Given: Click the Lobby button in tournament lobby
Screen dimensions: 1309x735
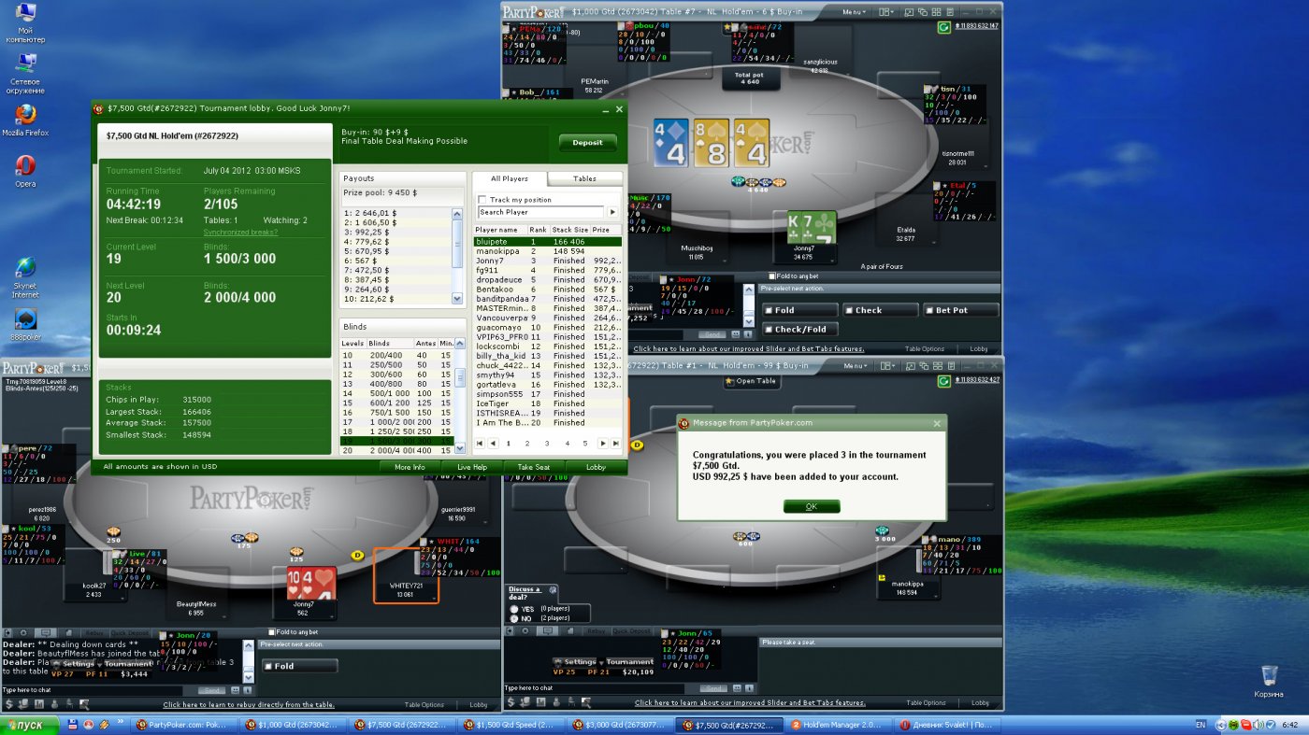Looking at the screenshot, I should [x=596, y=467].
